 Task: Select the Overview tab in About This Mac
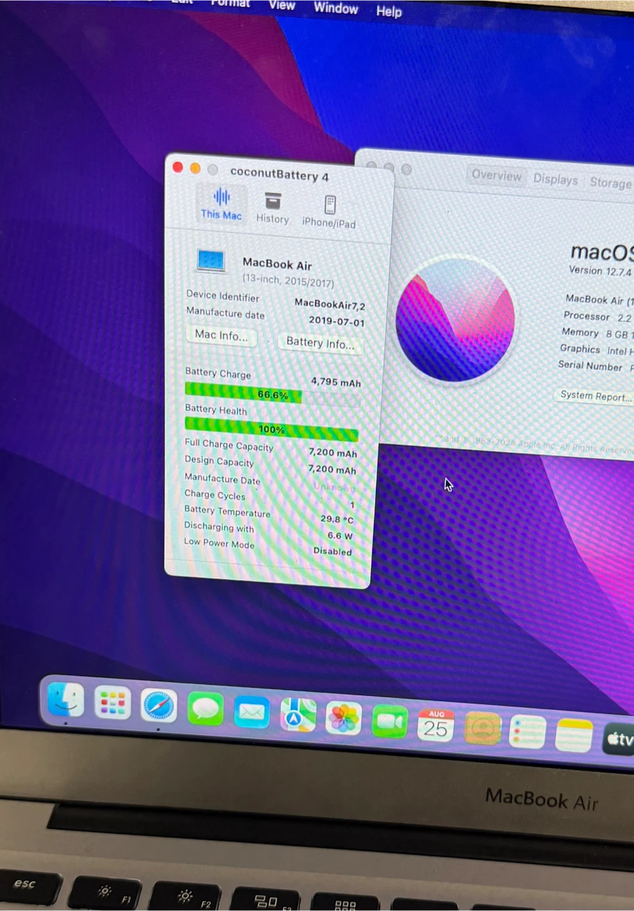496,175
